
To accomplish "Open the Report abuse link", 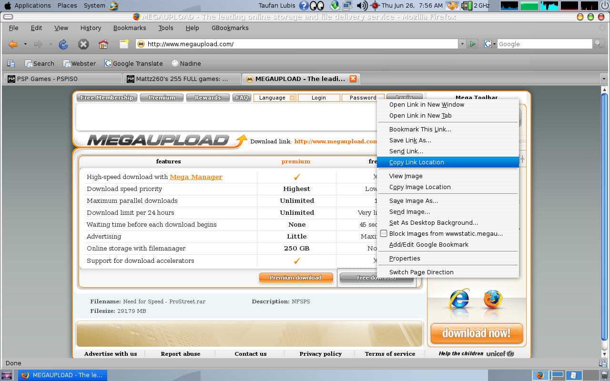I will click(x=181, y=354).
